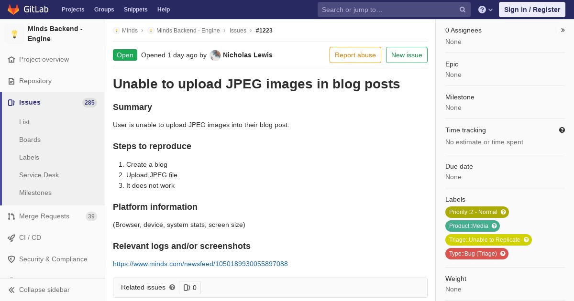Click the Minds Backend - Engine breadcrumb icon
Image resolution: width=574 pixels, height=301 pixels.
[151, 31]
